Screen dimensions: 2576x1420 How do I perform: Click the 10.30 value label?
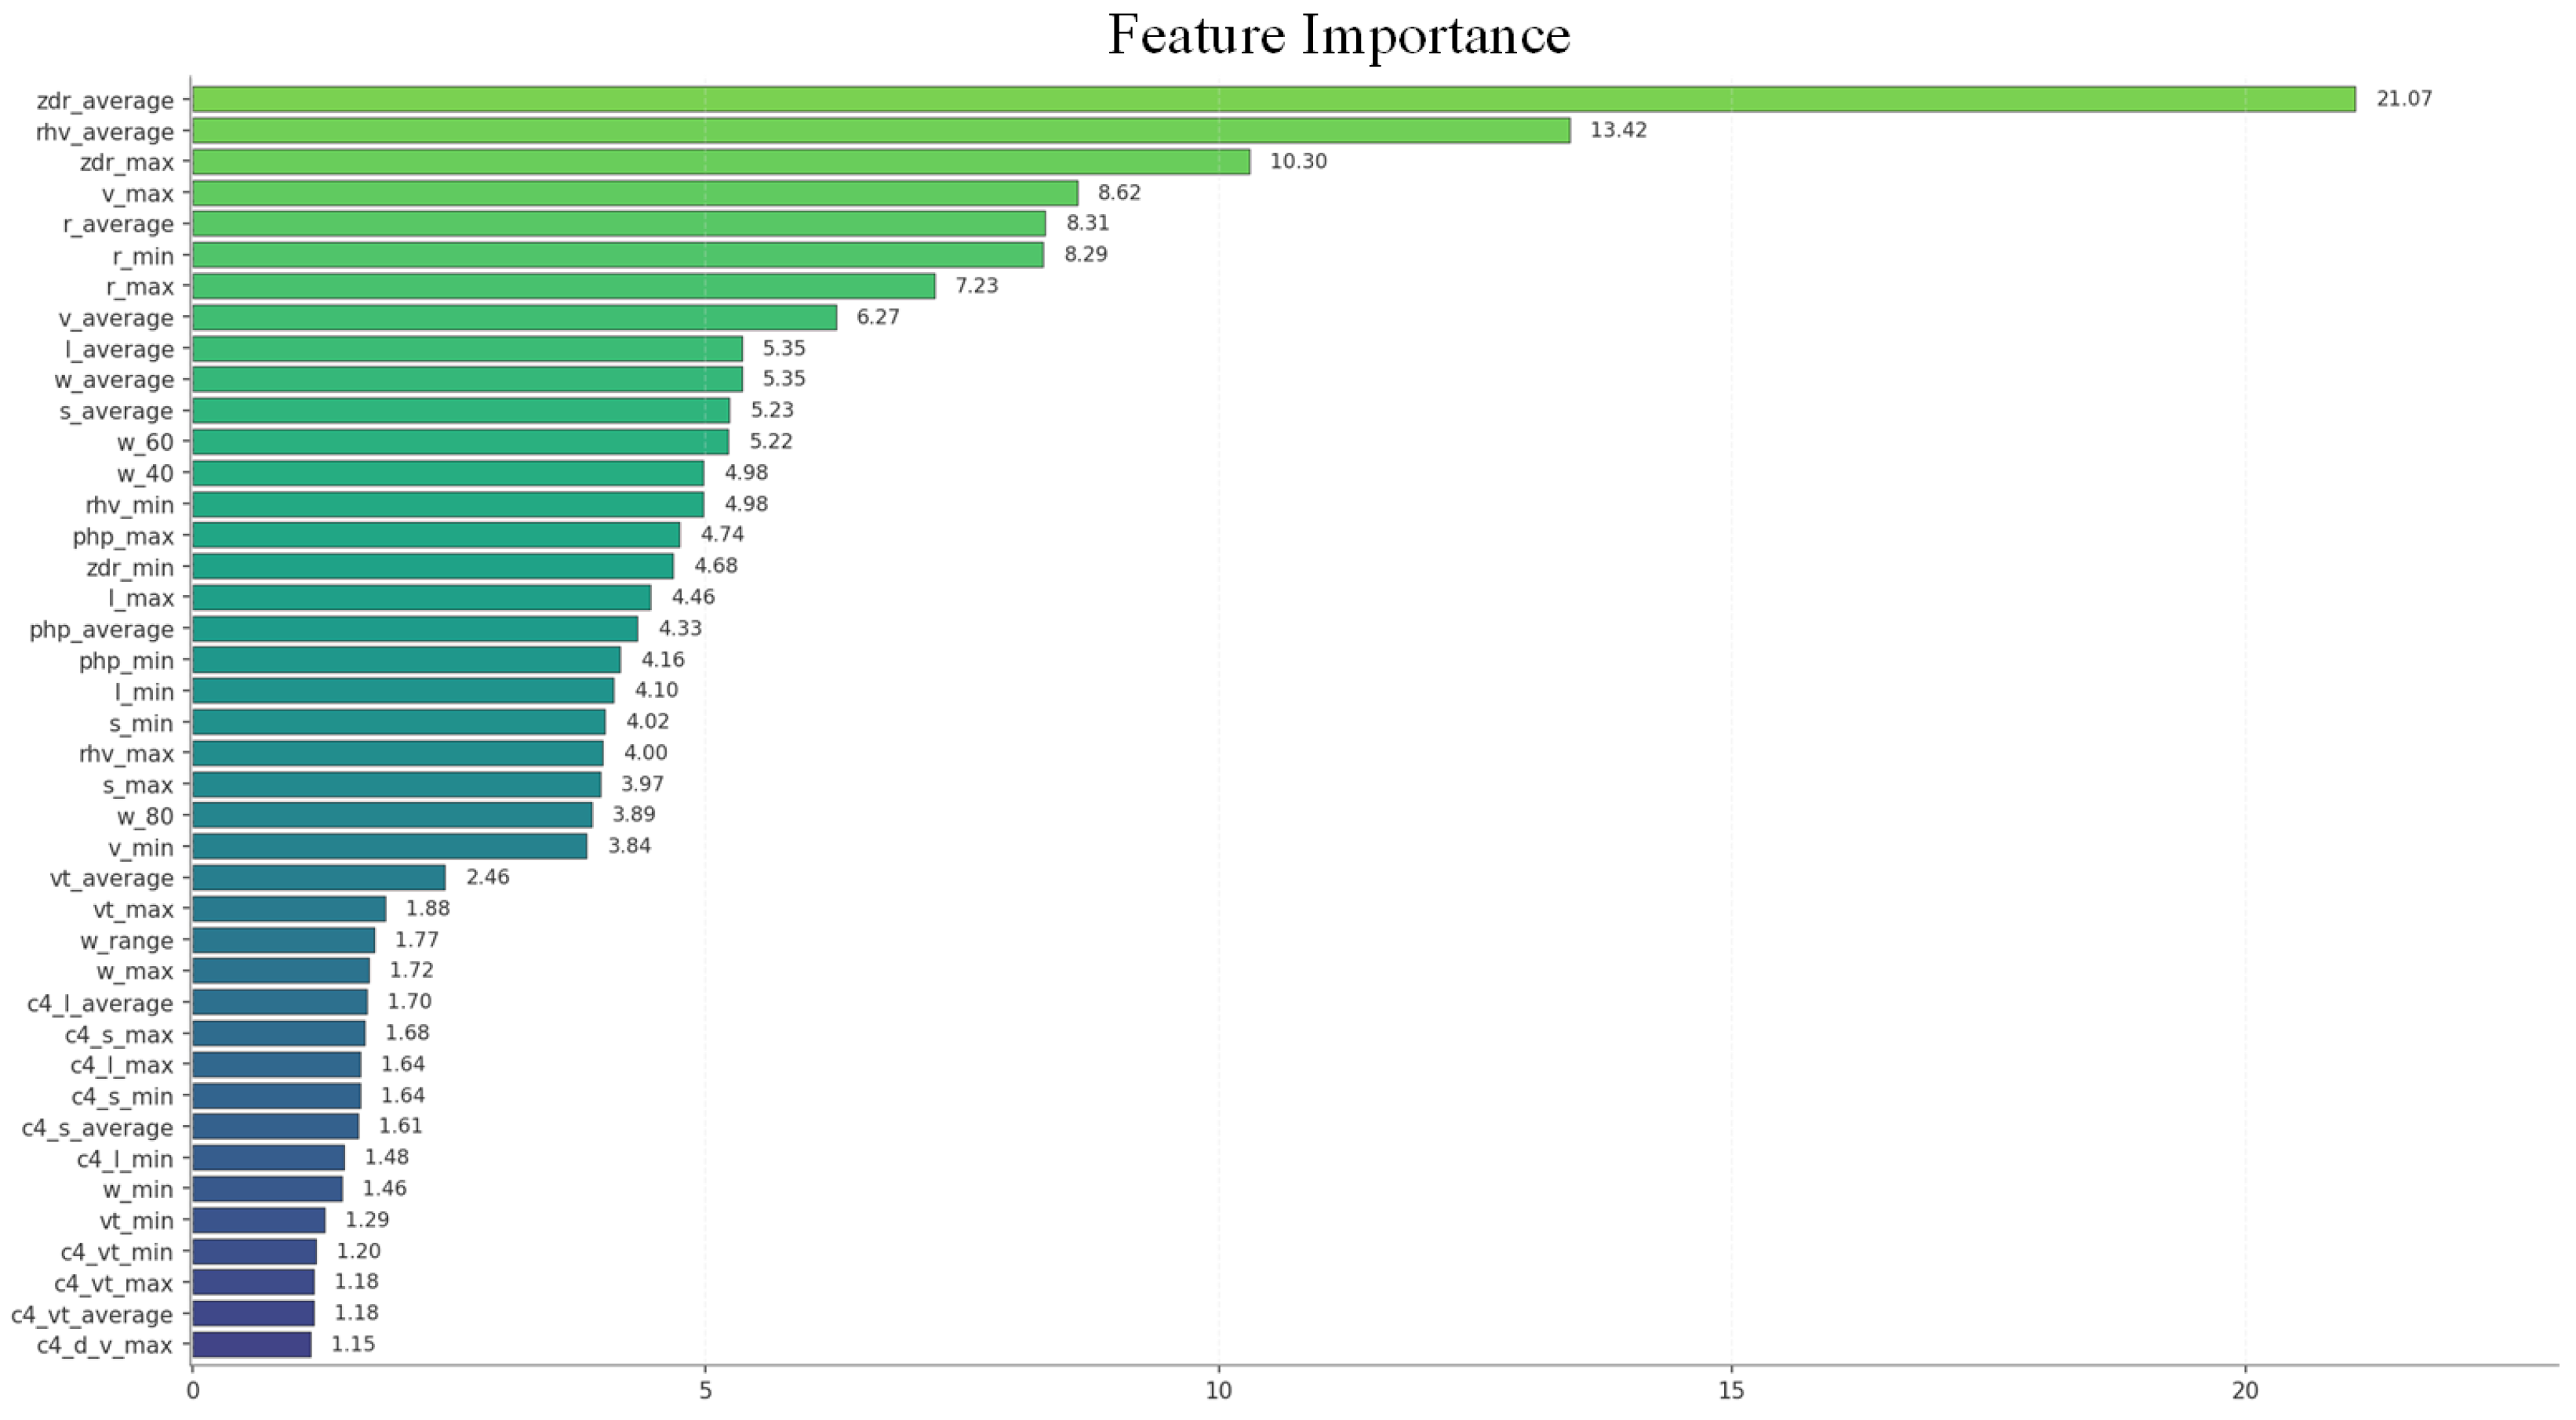coord(1298,162)
